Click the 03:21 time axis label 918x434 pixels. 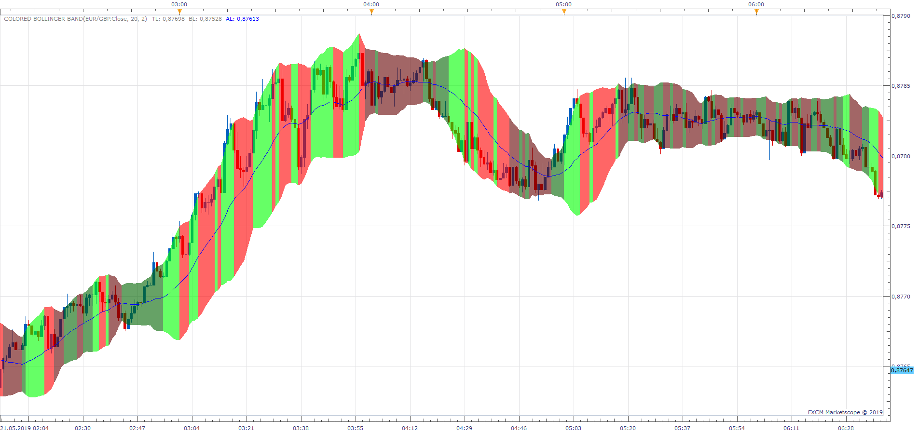[x=247, y=428]
